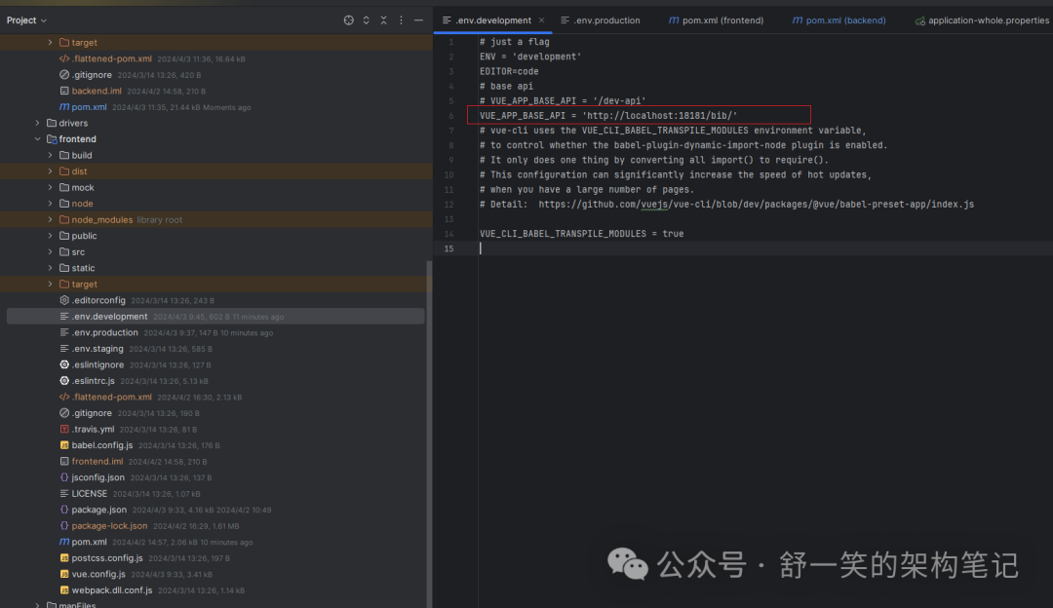Click the babel.config.js JS icon
Screen dimensions: 1053x608
tap(64, 445)
